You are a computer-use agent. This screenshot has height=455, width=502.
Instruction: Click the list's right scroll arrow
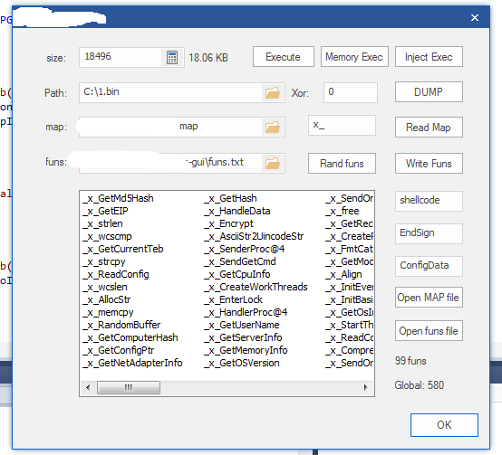click(x=366, y=387)
